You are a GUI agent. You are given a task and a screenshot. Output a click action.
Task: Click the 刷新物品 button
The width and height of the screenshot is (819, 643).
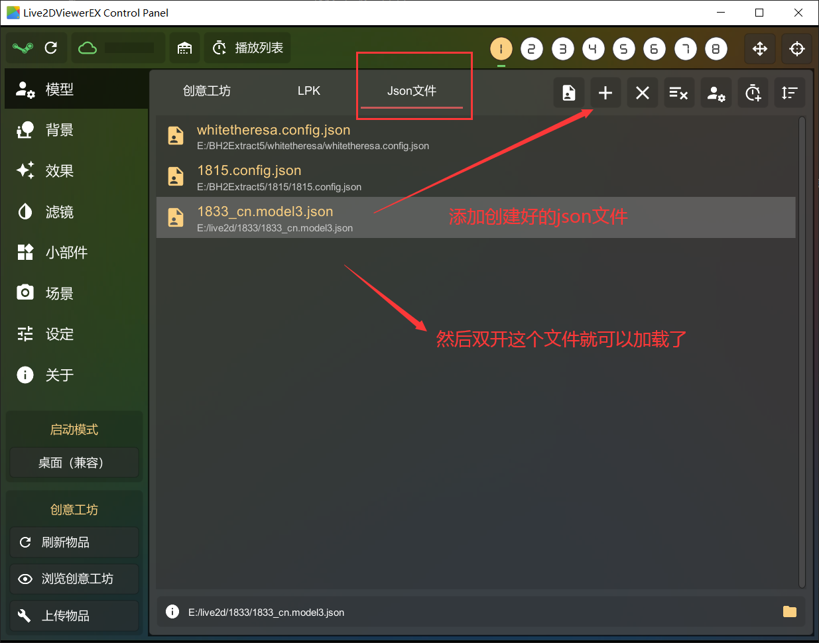click(74, 542)
